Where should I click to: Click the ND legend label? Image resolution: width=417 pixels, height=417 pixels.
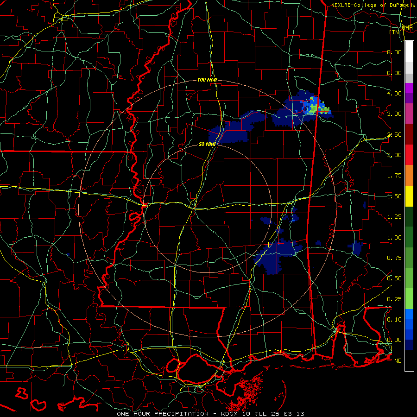click(x=398, y=361)
